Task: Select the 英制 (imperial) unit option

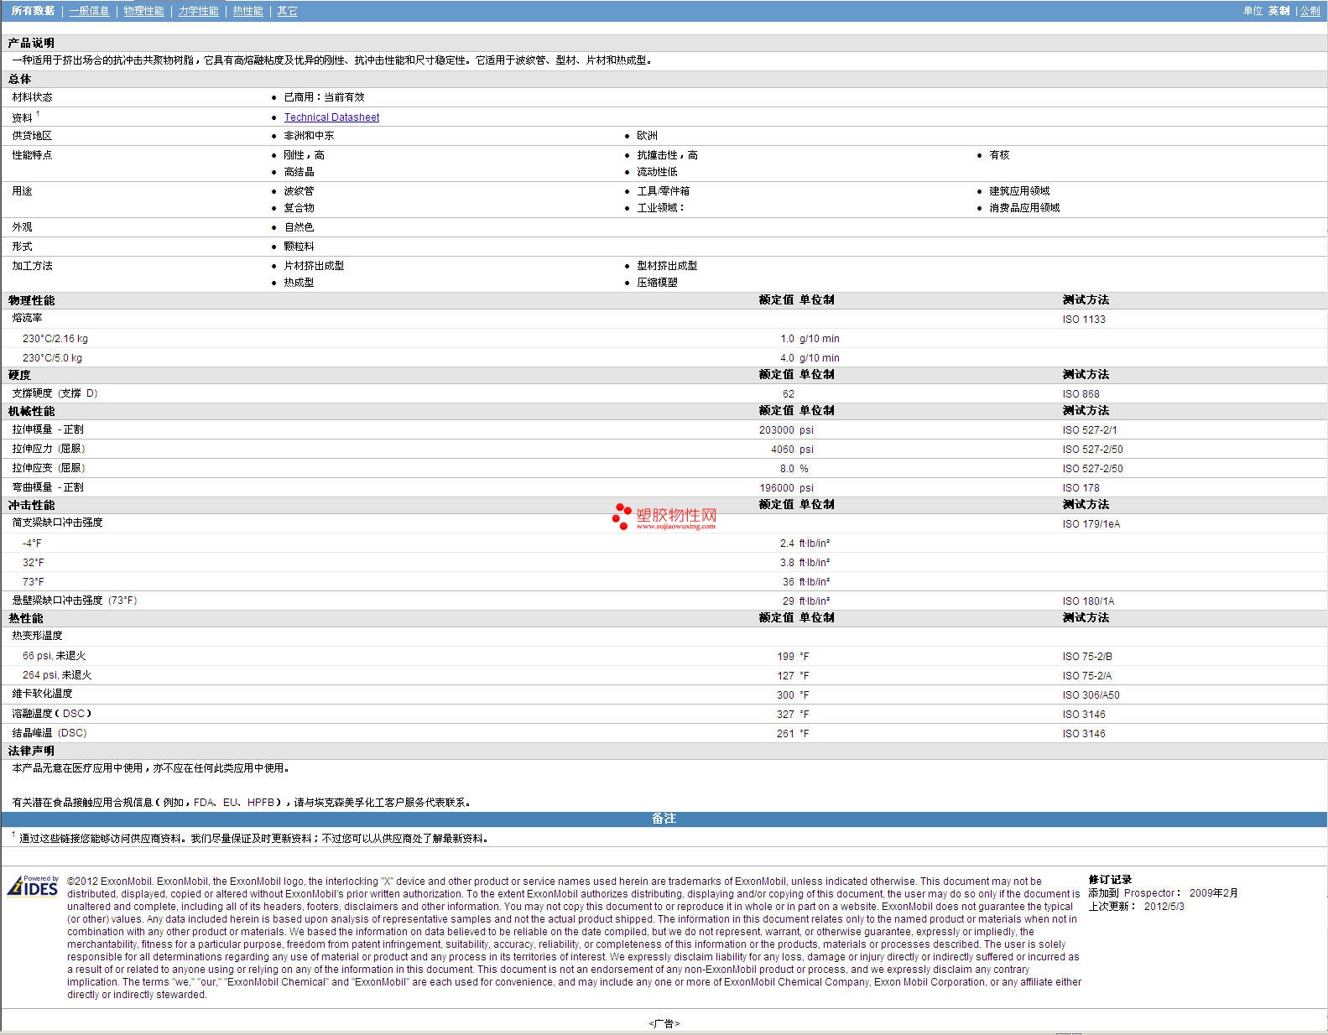Action: coord(1279,11)
